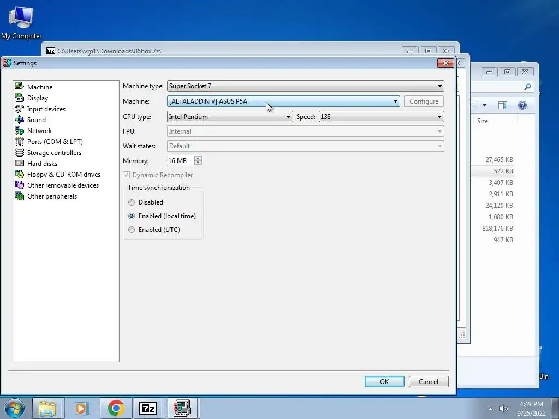This screenshot has height=419, width=559.
Task: Click the 522 KB highlighted row
Action: pos(493,171)
